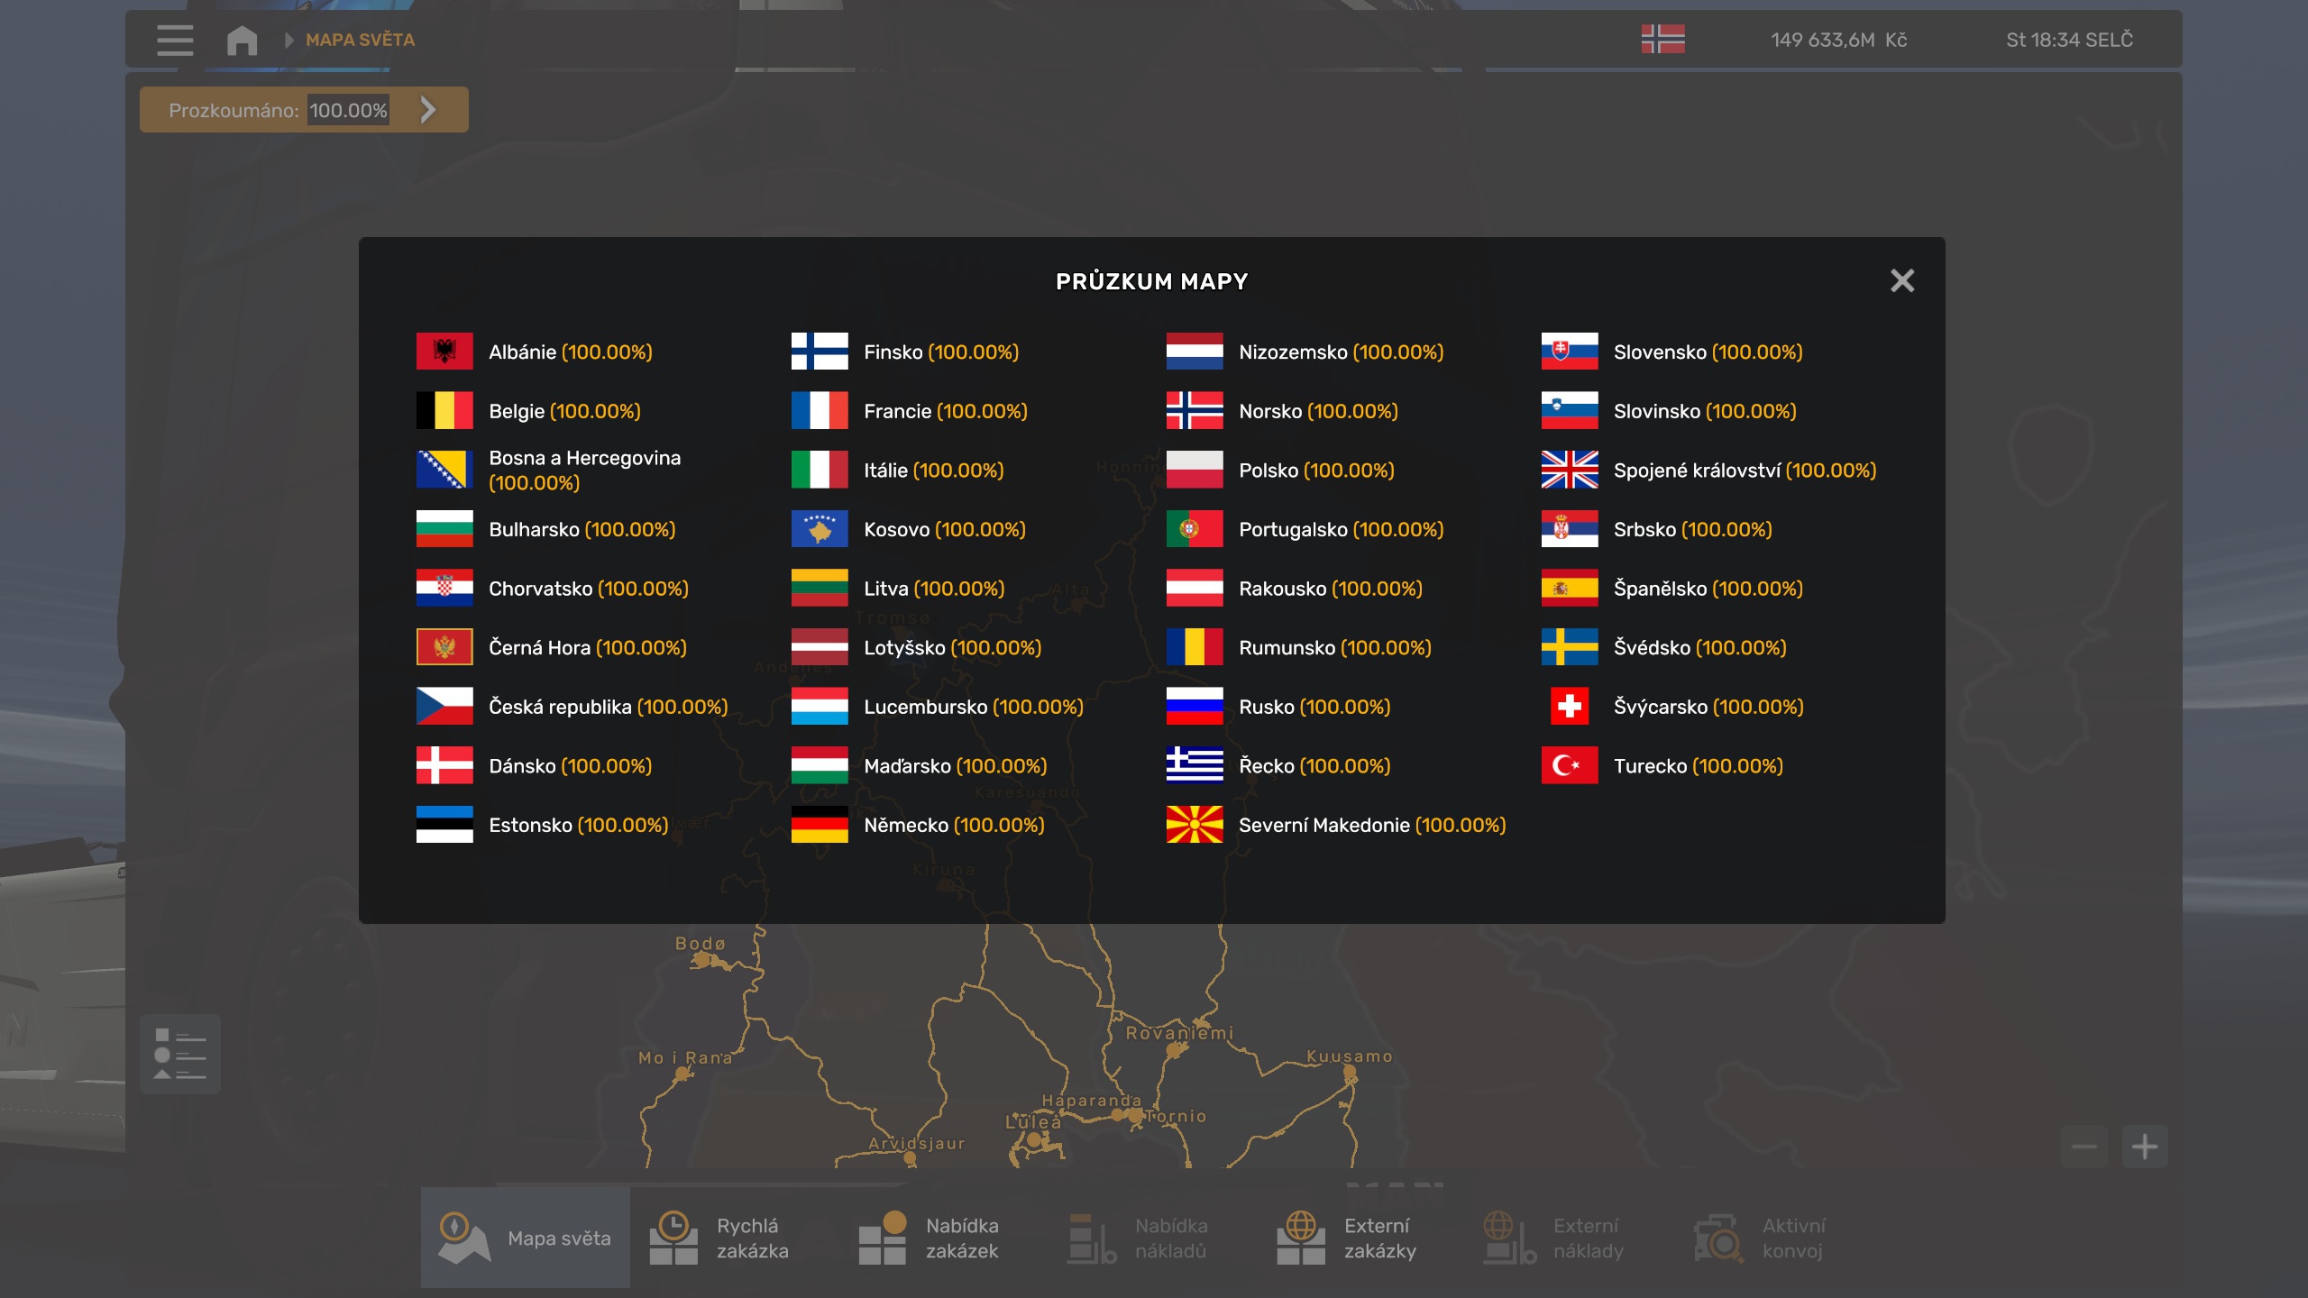Click the Norway flag in top bar

point(1662,39)
